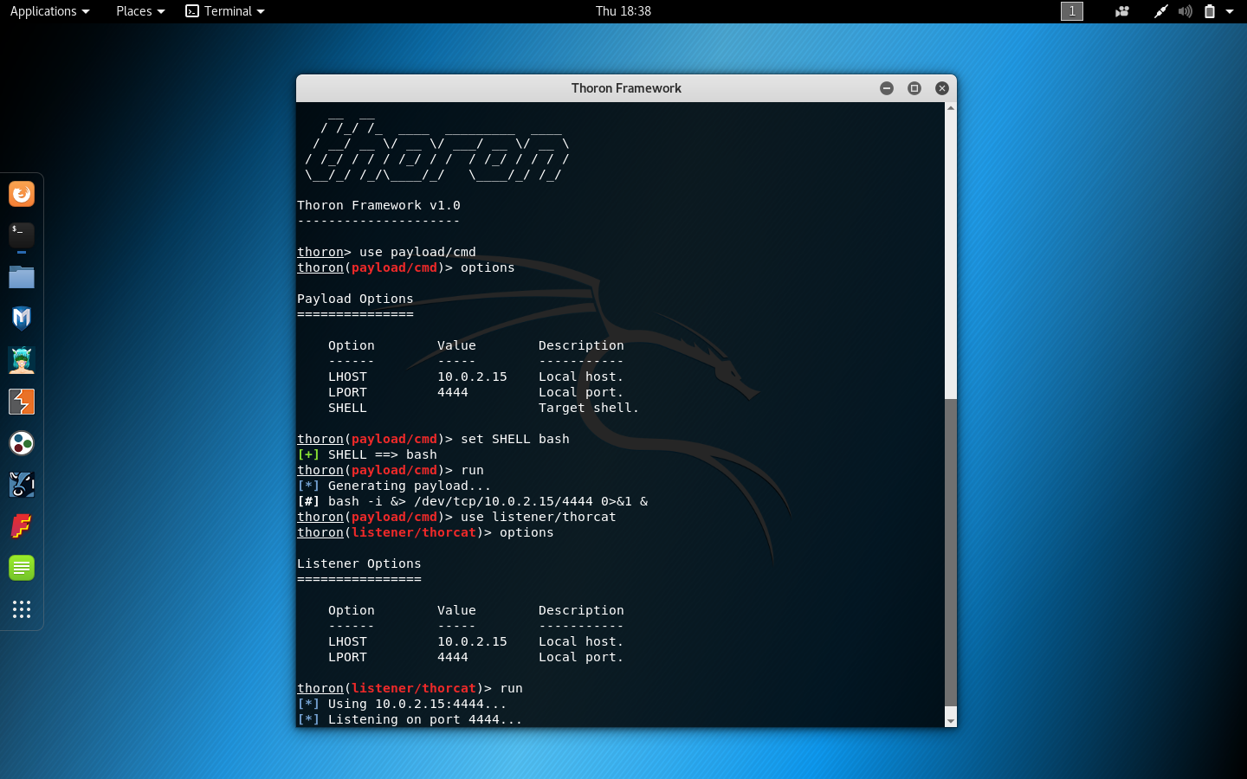The height and width of the screenshot is (779, 1247).
Task: Open Faraday red F dock icon
Action: pyautogui.click(x=22, y=526)
